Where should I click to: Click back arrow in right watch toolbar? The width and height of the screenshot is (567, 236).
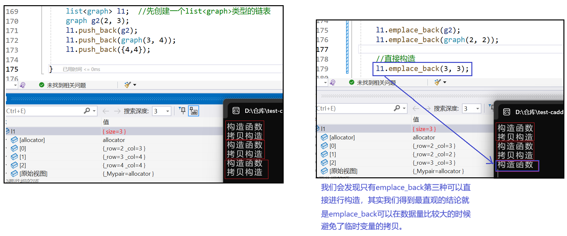coord(416,108)
